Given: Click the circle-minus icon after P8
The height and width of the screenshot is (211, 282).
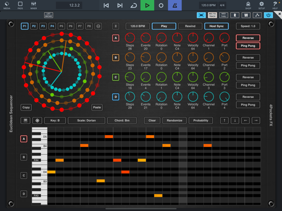Looking at the screenshot, I should coord(98,26).
